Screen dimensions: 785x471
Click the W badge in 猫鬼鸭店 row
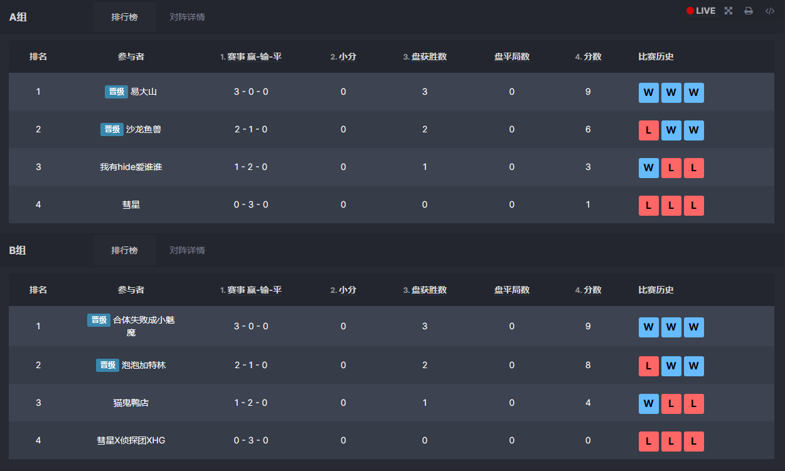coord(649,404)
